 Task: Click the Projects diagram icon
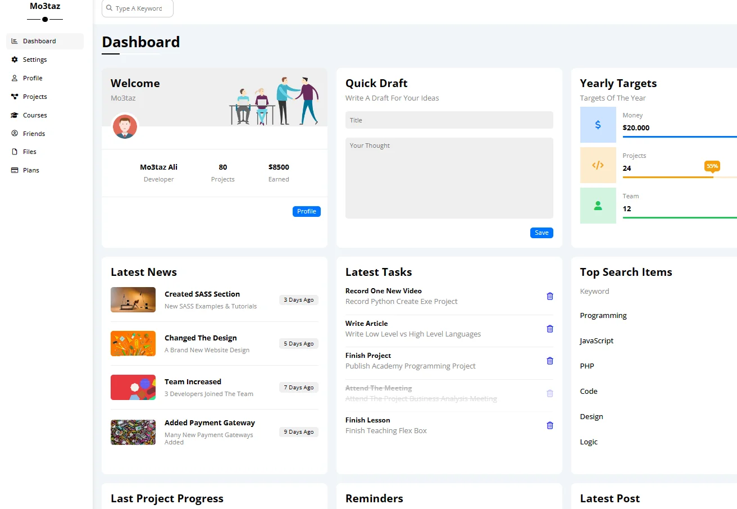tap(15, 97)
